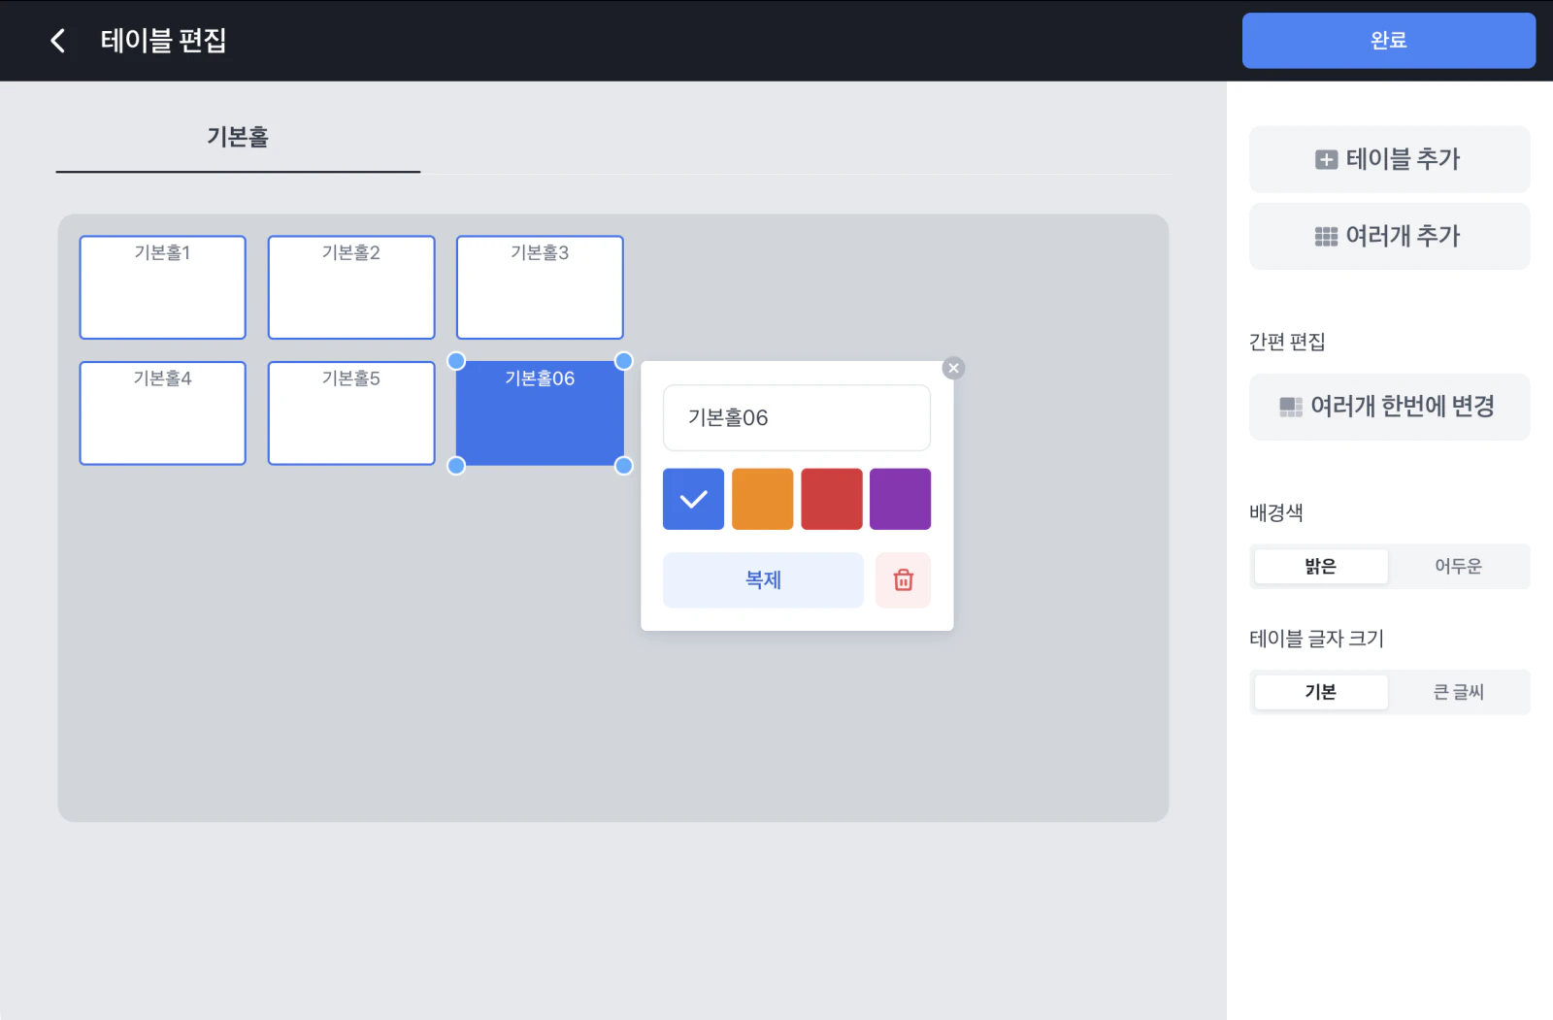Open the 기본홀 tab

pyautogui.click(x=238, y=138)
